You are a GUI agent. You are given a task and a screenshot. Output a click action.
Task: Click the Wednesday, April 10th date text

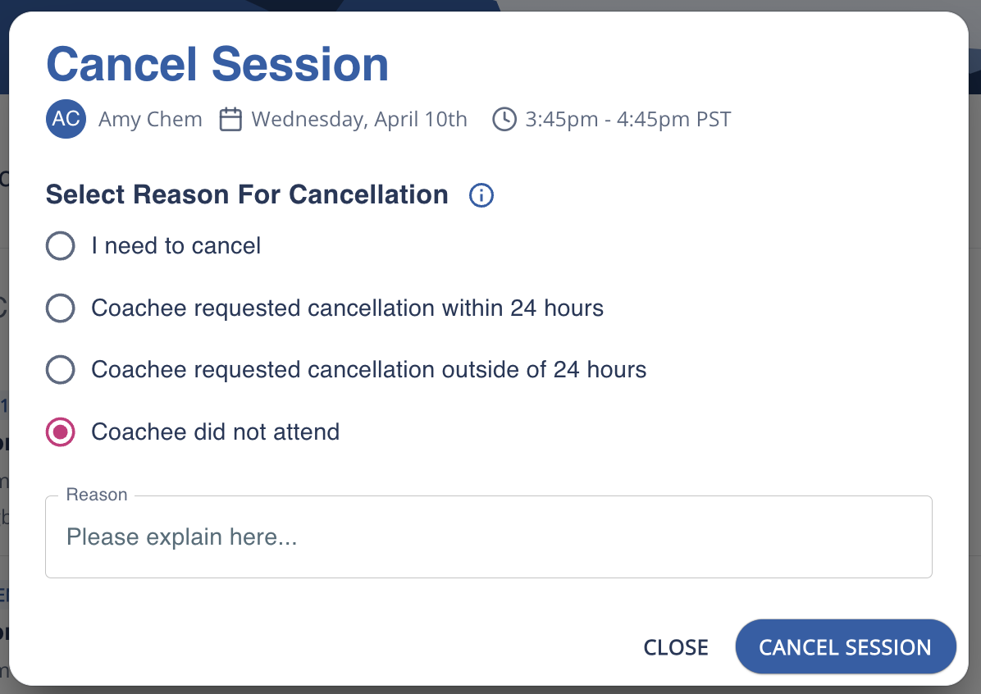pyautogui.click(x=359, y=120)
